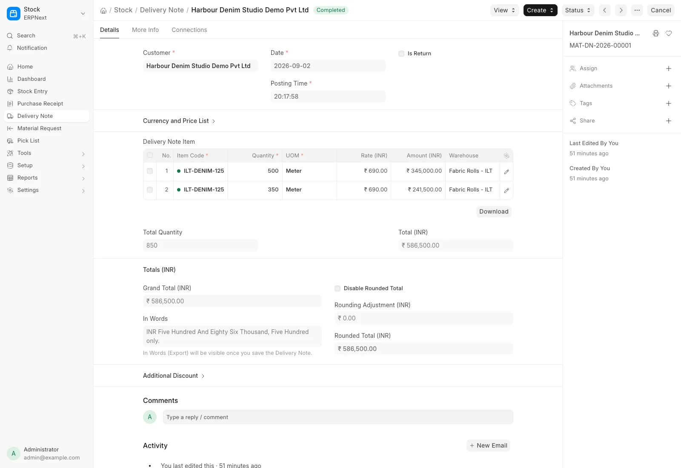Click the Download button
681x468 pixels.
494,211
